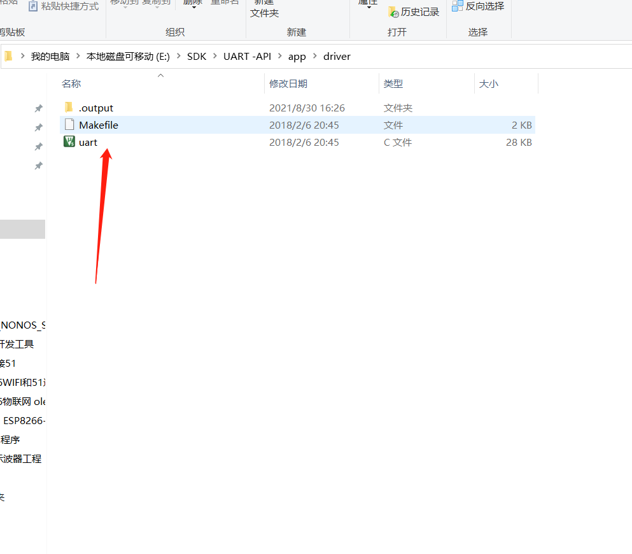Click Makefile size 2 KB cell

521,125
